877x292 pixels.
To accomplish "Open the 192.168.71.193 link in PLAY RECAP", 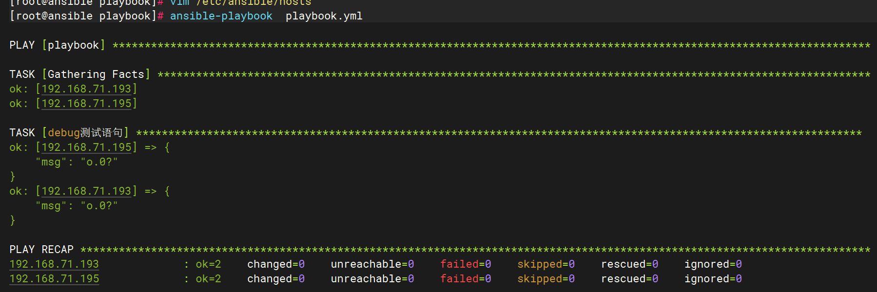I will (54, 264).
